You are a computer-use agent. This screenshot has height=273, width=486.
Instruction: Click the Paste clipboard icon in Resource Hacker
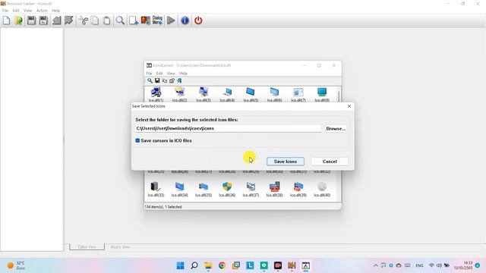pyautogui.click(x=106, y=20)
